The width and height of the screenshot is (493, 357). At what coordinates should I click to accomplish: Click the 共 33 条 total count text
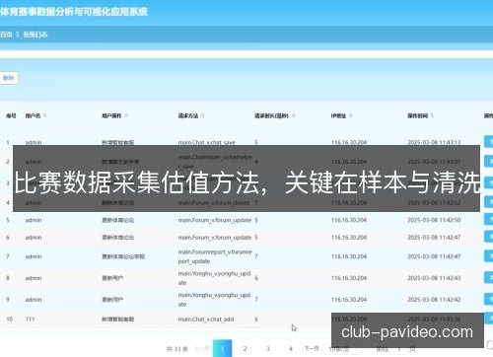177,349
